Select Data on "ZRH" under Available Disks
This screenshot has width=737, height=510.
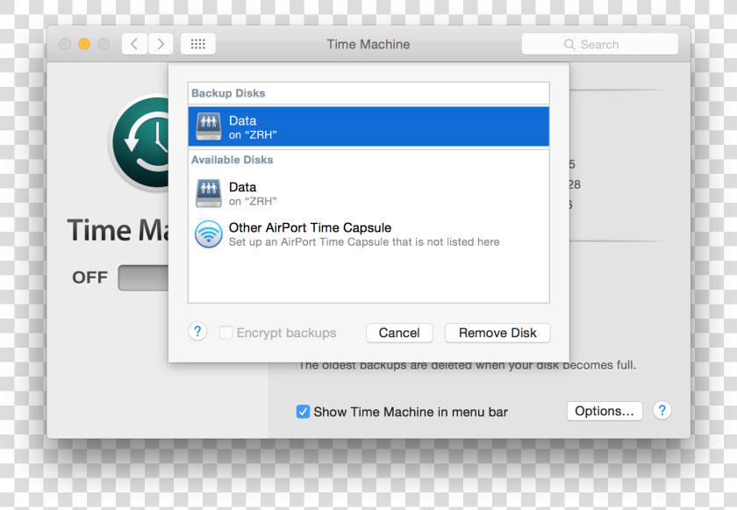(368, 193)
